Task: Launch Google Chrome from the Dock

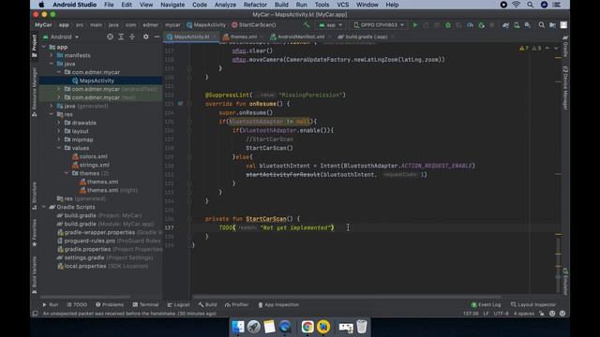Action: click(307, 327)
